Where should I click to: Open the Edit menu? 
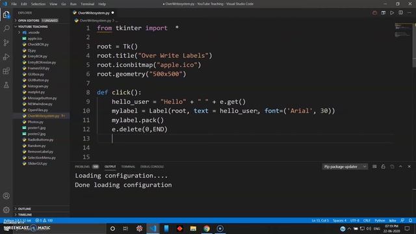coord(24,4)
